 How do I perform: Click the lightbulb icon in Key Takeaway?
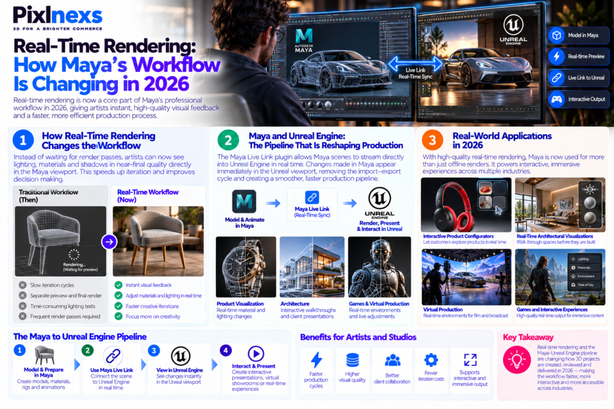point(517,360)
